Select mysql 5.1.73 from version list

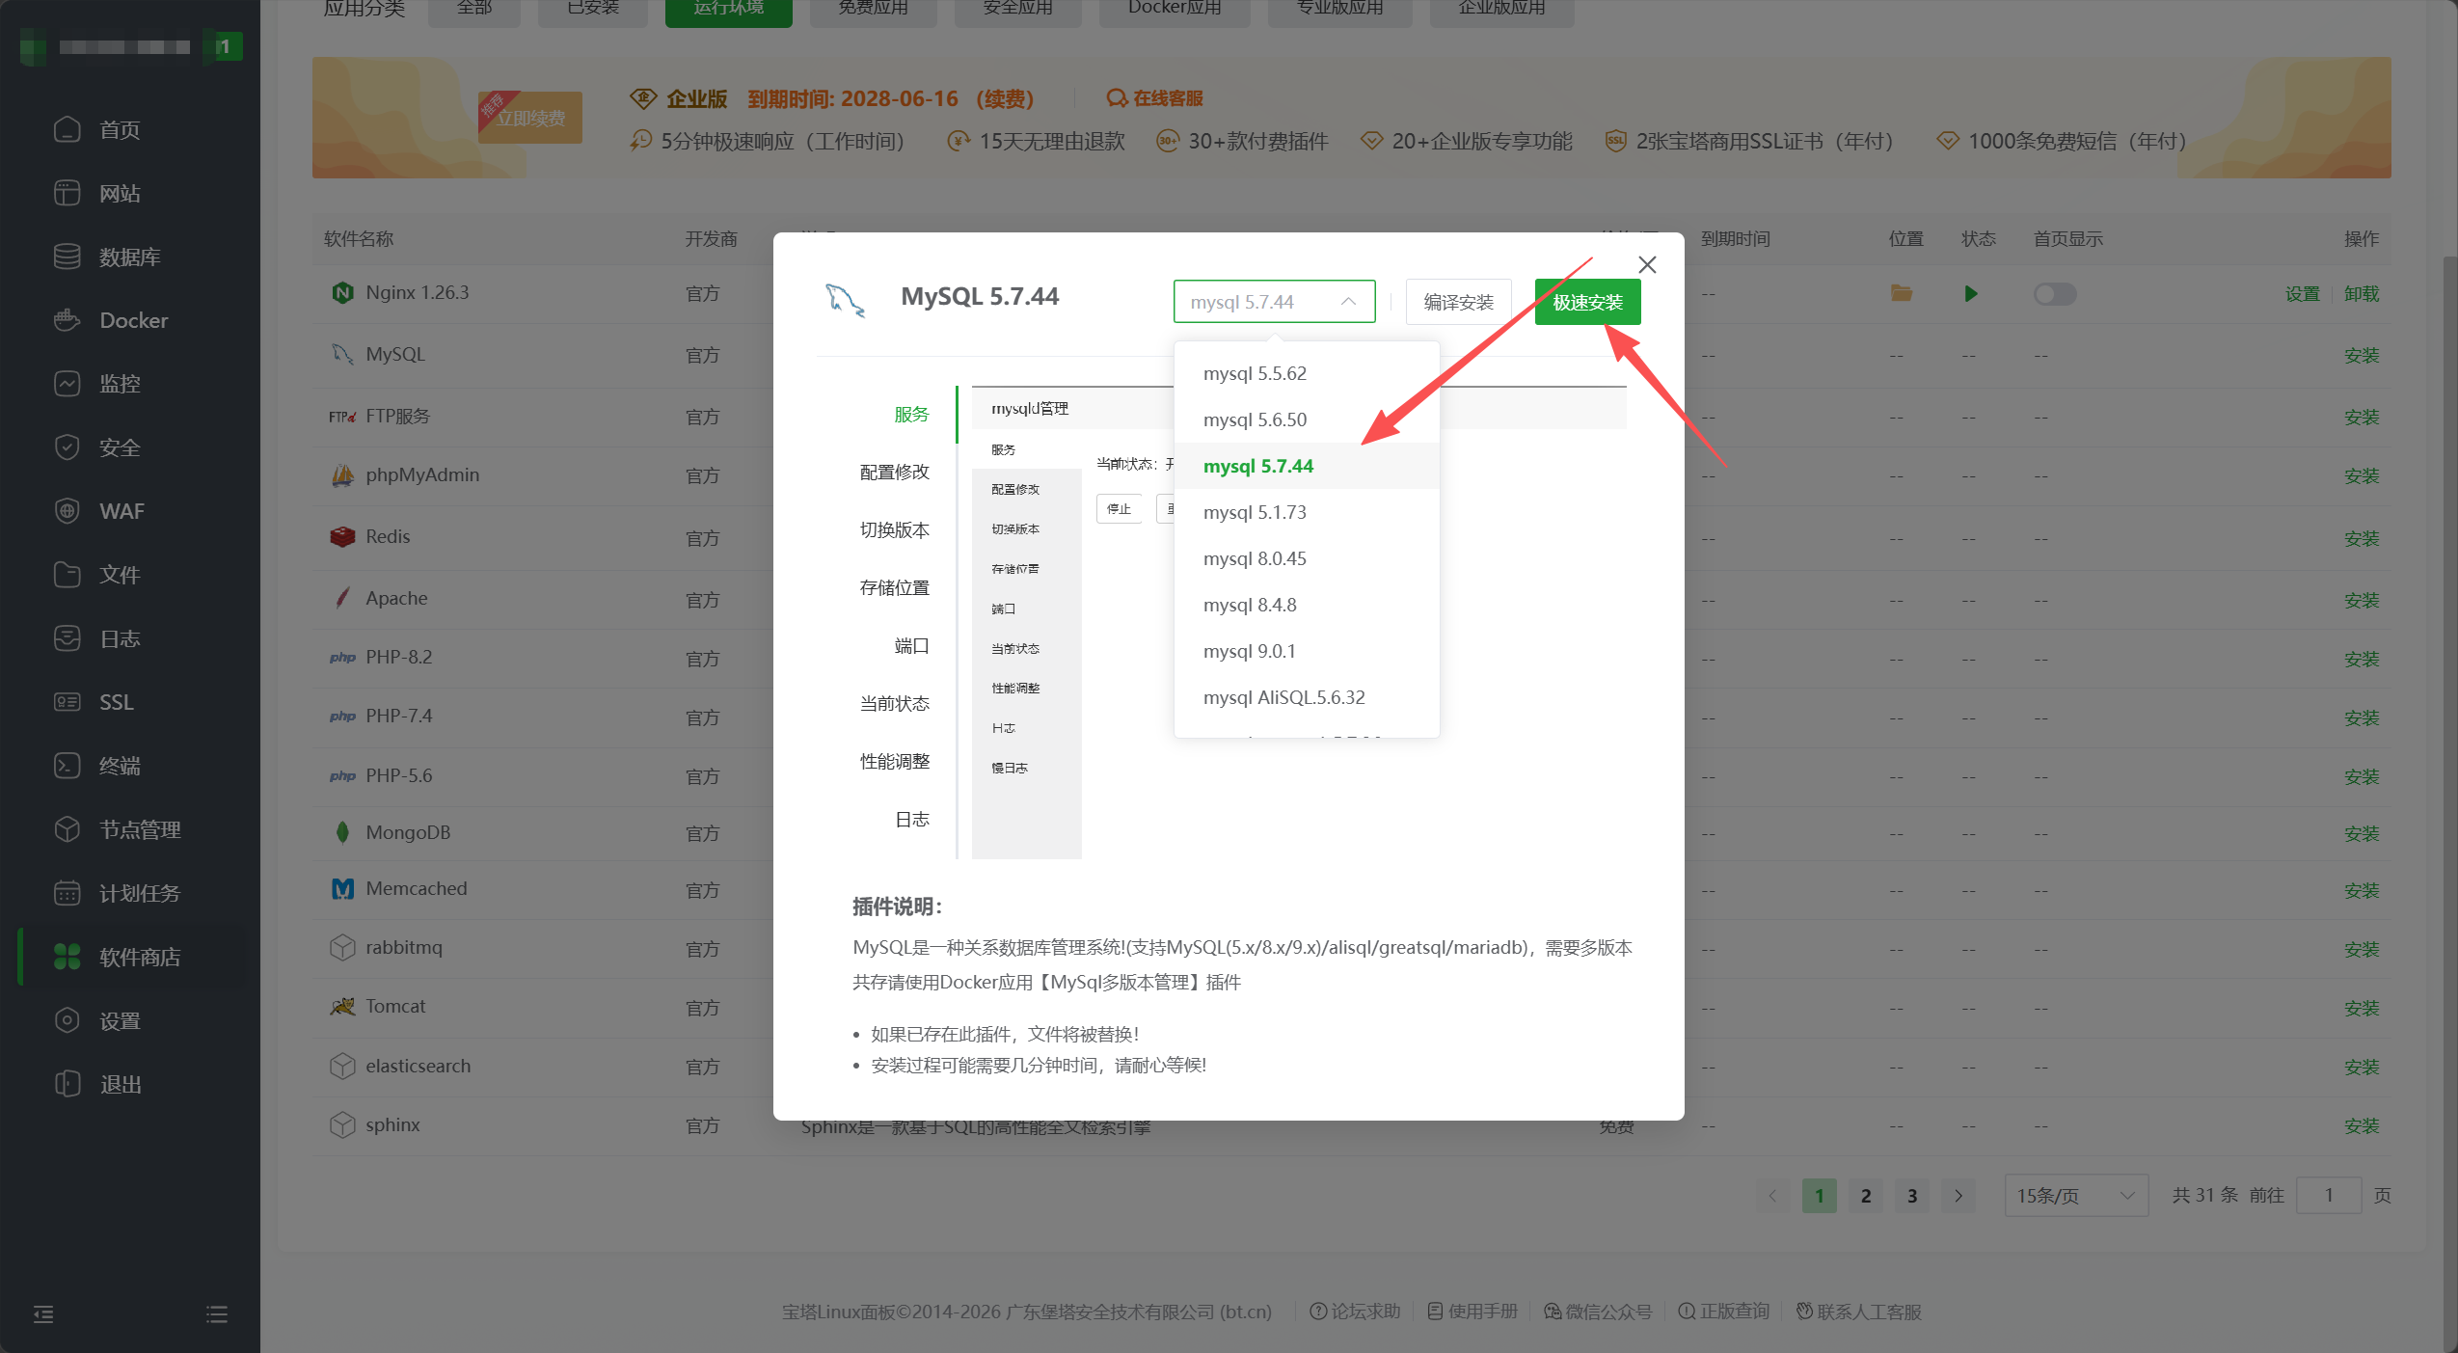[x=1307, y=512]
